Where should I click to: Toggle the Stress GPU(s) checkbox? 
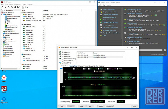pyautogui.click(x=62, y=63)
